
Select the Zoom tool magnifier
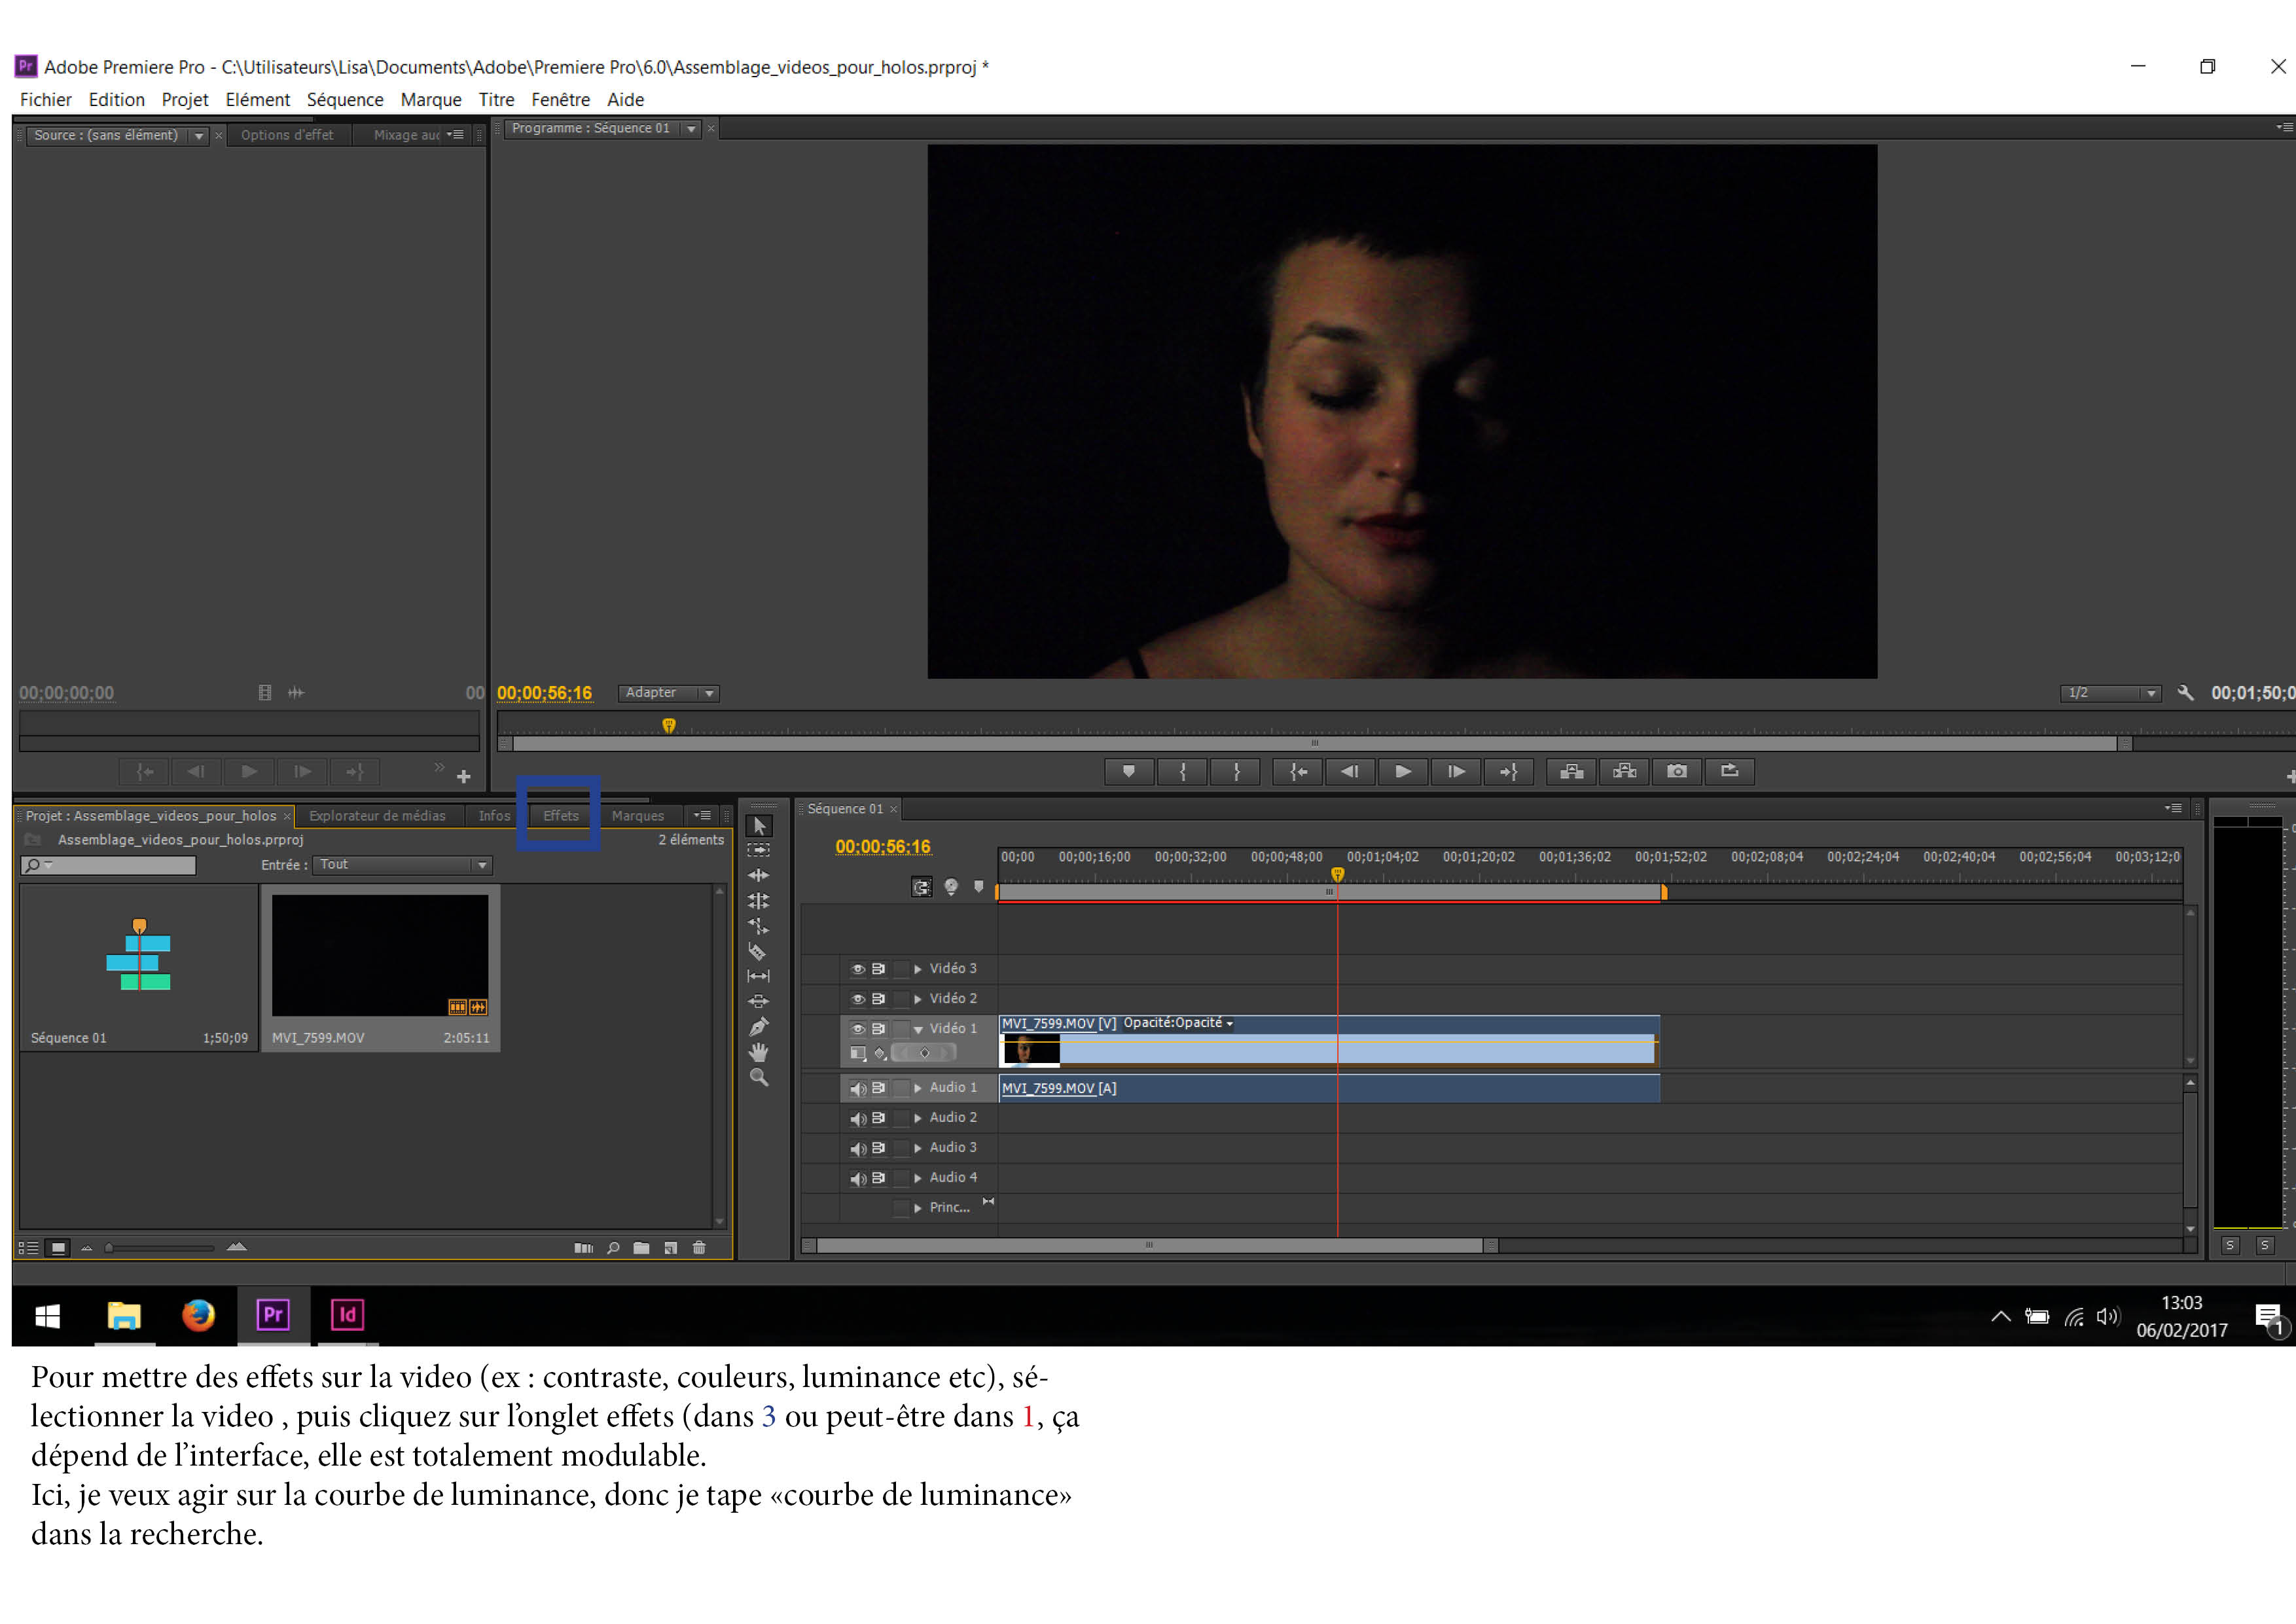tap(759, 1078)
